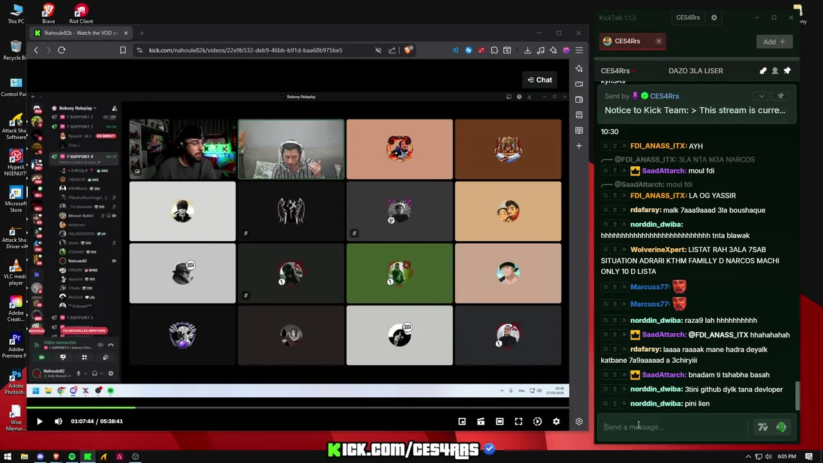The width and height of the screenshot is (823, 463).
Task: Open the Brave hamburger menu
Action: (579, 50)
